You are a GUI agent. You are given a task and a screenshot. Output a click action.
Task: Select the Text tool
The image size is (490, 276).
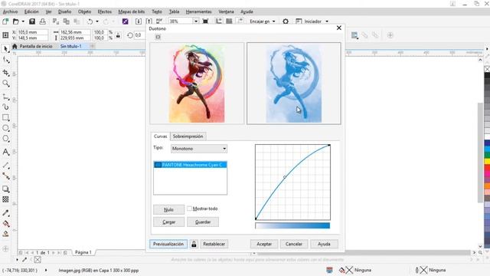5,152
